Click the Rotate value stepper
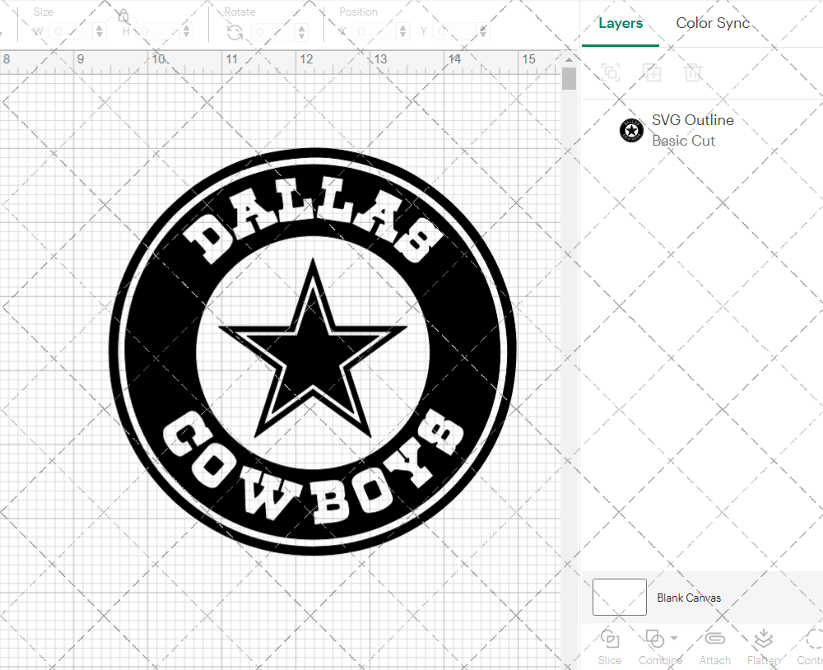 tap(300, 31)
